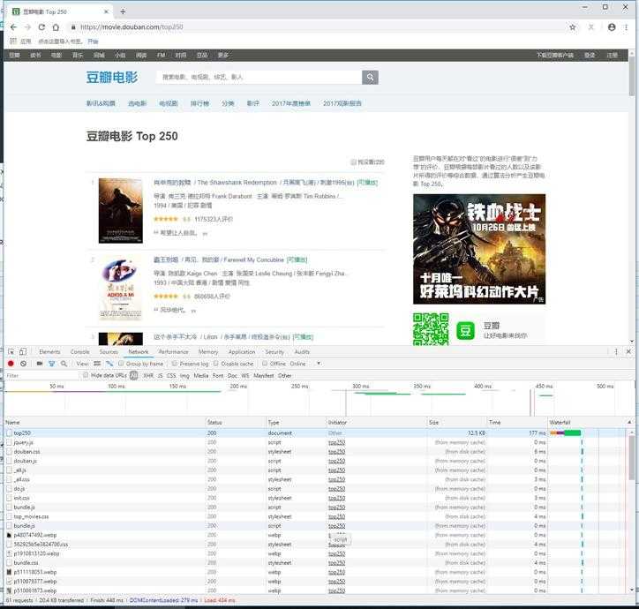Screen dimensions: 639x609
Task: Reload the Douban page
Action: pos(41,27)
